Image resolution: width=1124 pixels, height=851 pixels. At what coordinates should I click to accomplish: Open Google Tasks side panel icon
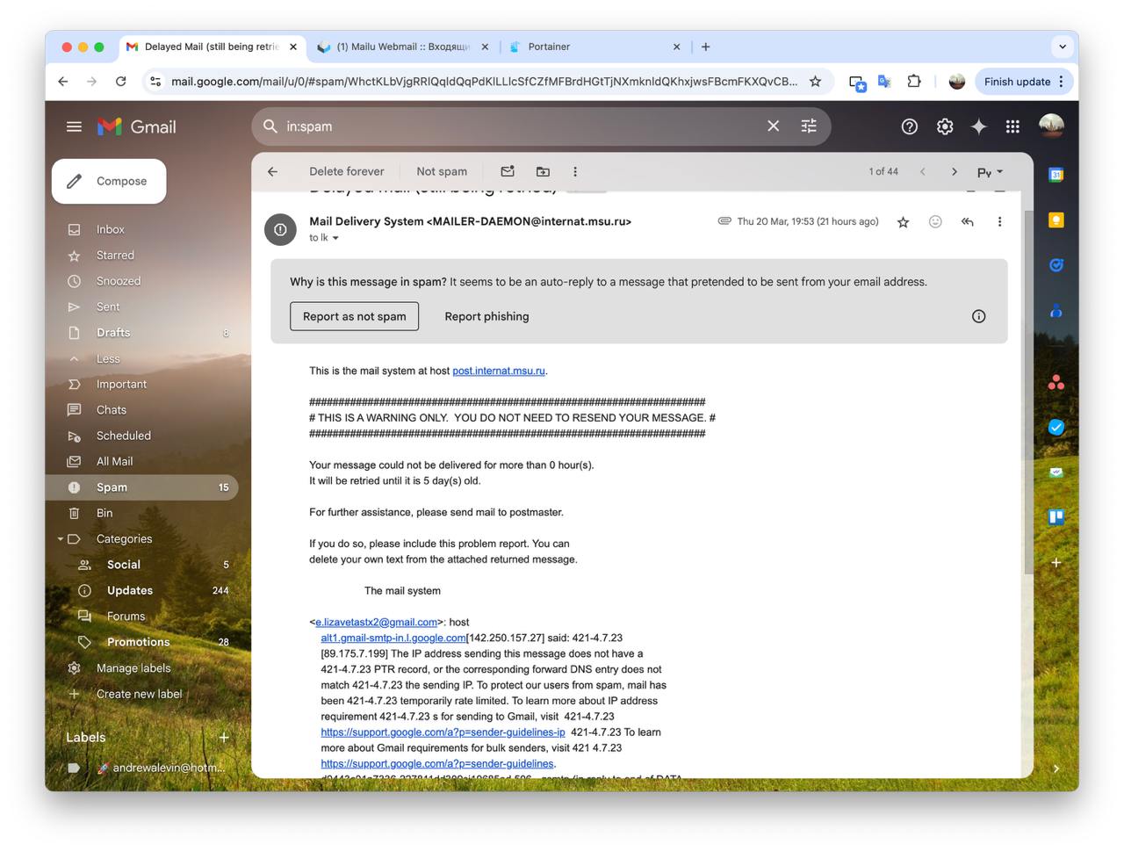(x=1056, y=264)
